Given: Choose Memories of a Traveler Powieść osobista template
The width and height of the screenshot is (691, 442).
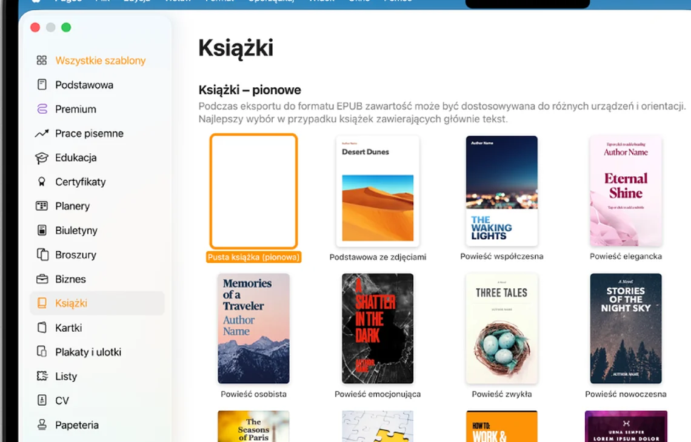Looking at the screenshot, I should click(253, 328).
